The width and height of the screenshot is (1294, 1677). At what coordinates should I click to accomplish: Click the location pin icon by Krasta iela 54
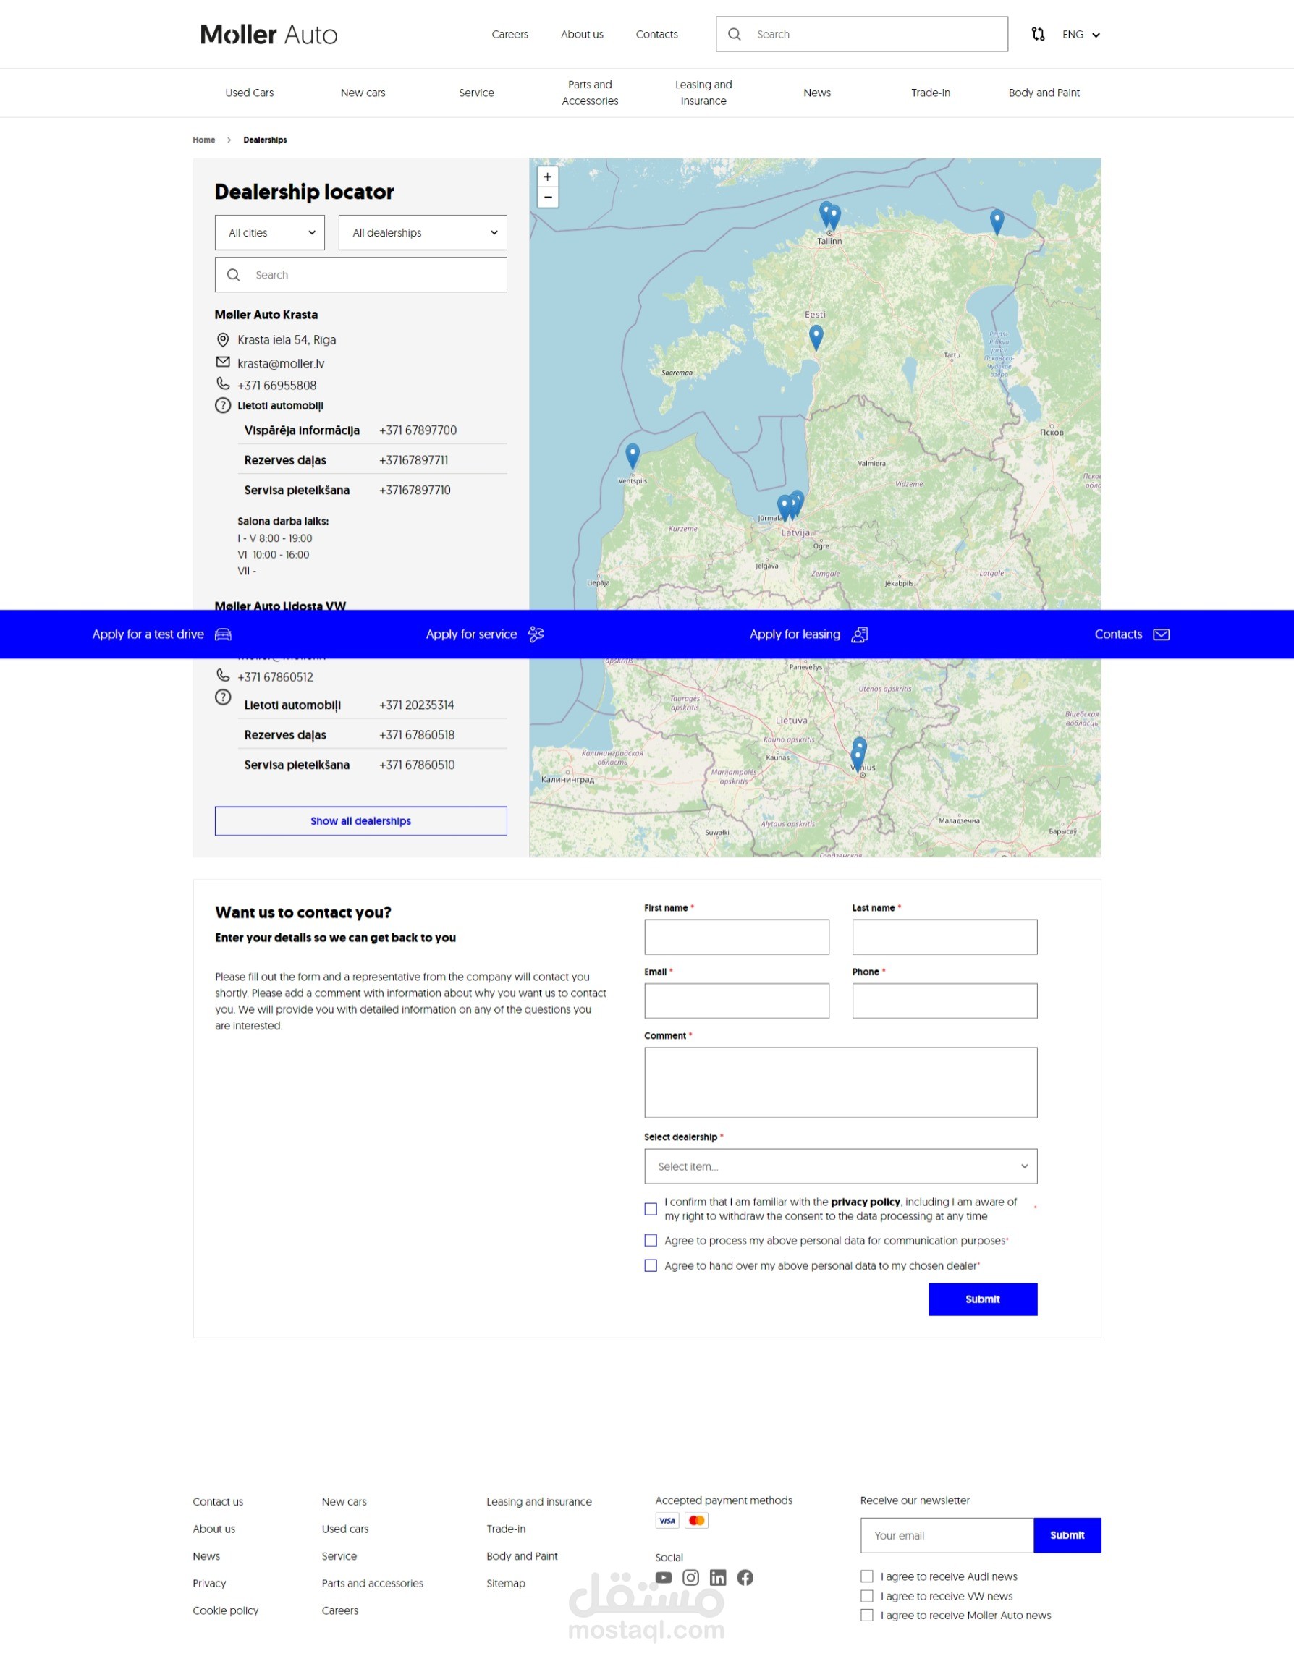223,339
